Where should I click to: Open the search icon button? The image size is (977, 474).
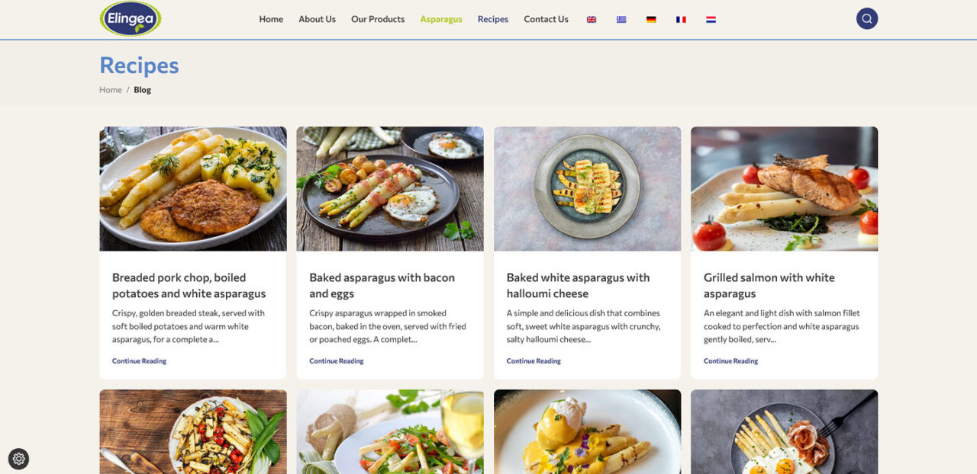coord(866,19)
